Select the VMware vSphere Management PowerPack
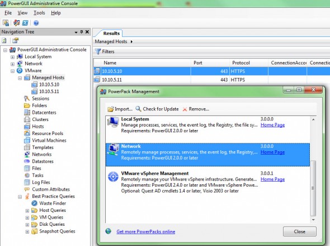Screen dimensions: 330x246 208,182
